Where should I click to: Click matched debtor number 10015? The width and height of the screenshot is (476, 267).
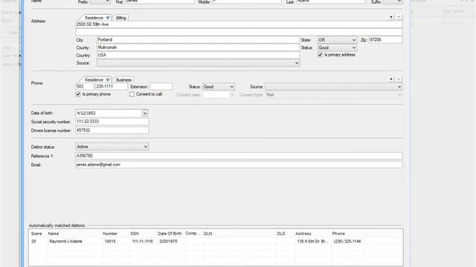point(110,242)
